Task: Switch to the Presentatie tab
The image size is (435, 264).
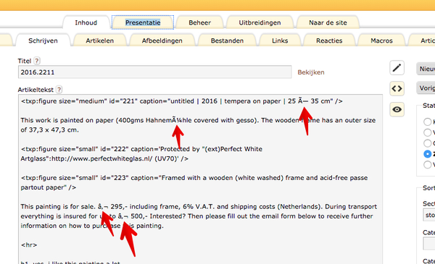Action: (x=143, y=22)
